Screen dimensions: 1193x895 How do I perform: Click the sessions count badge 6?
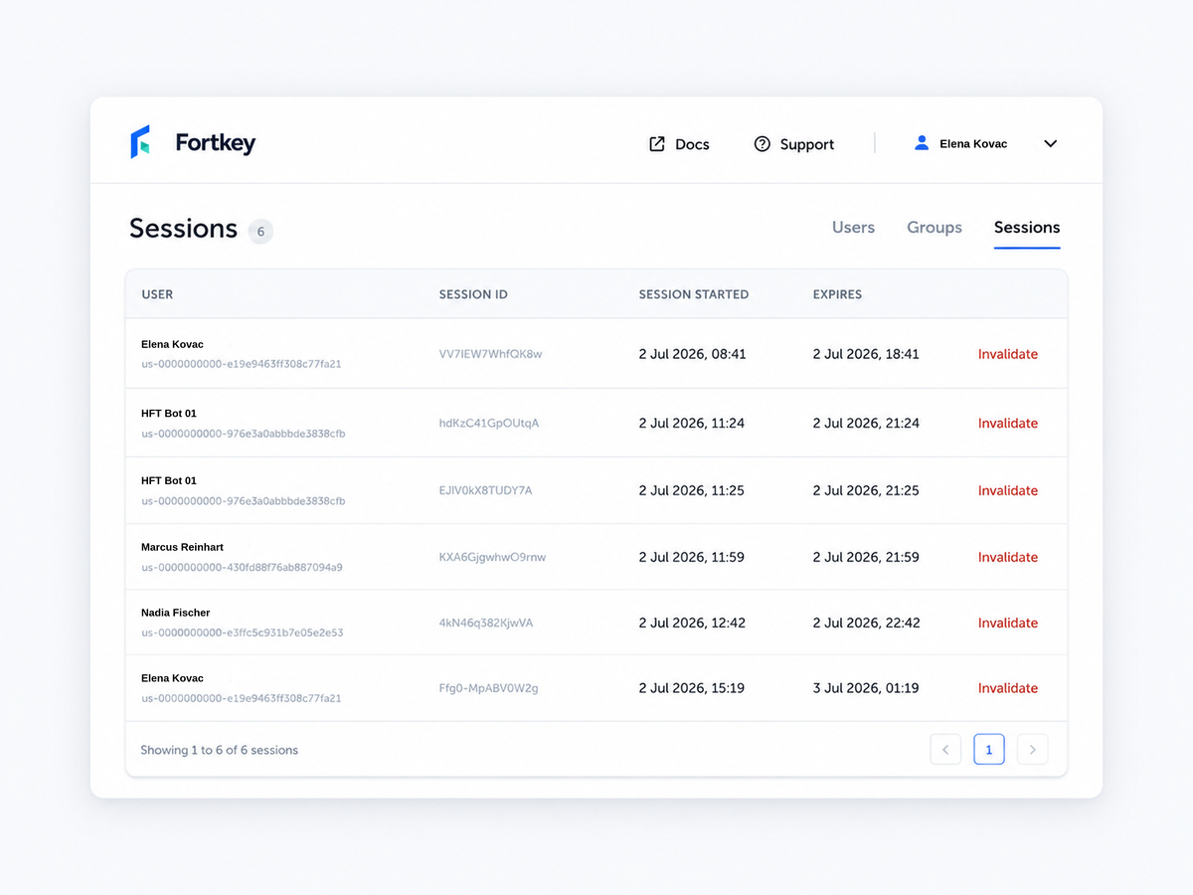pyautogui.click(x=260, y=232)
